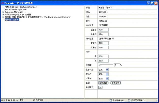Viewport: 159px width, 103px height.
Task: Close the WindowMgr window
Action: point(156,3)
